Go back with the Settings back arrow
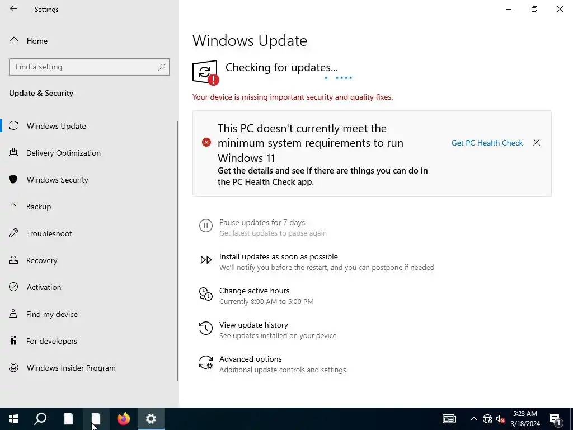Image resolution: width=573 pixels, height=430 pixels. tap(13, 9)
